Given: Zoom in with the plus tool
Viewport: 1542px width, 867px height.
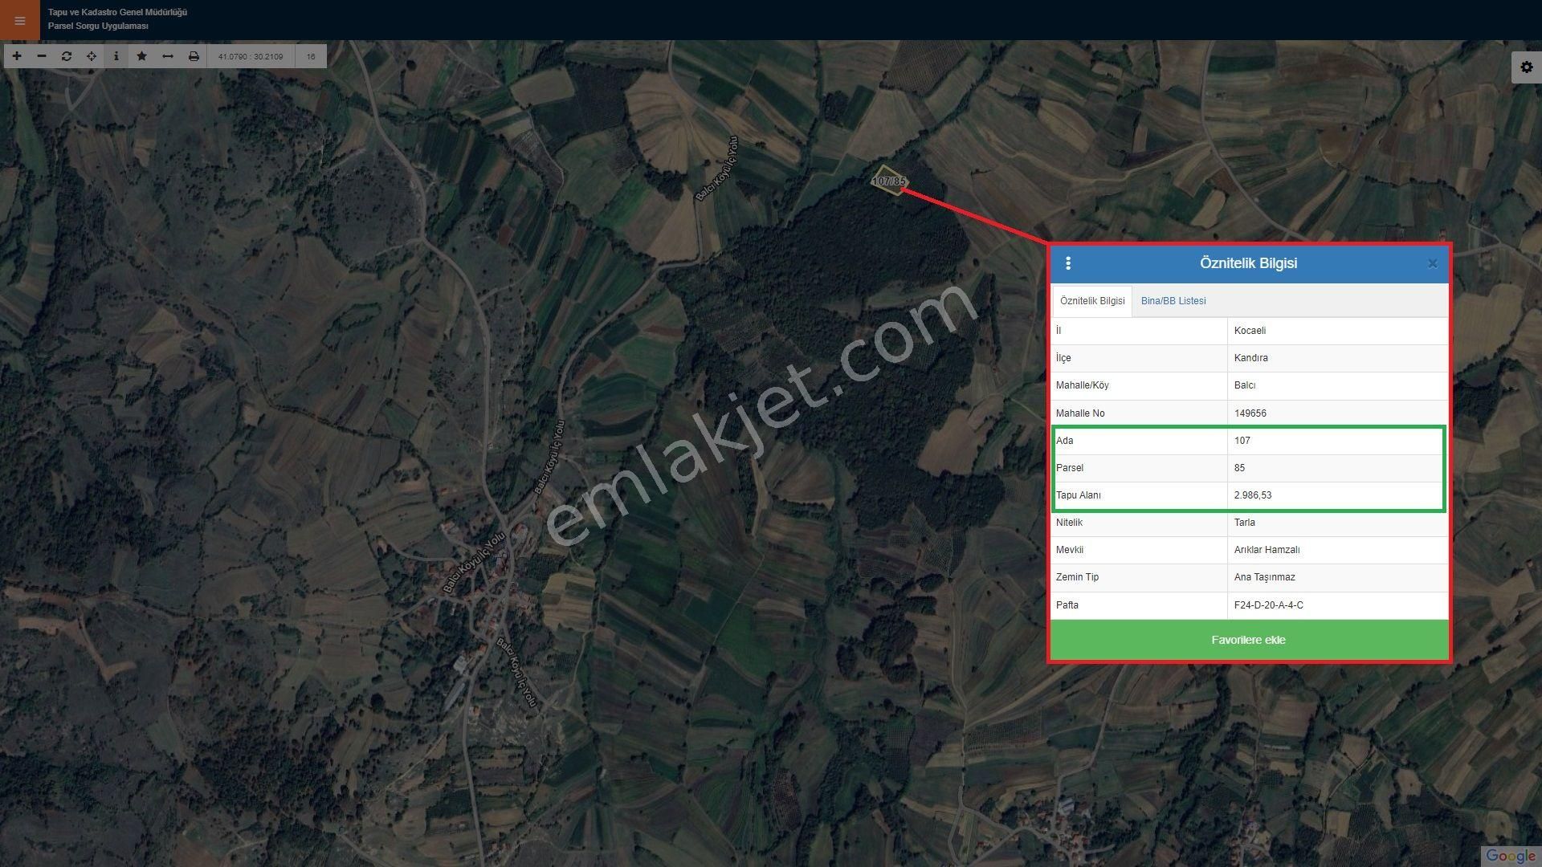Looking at the screenshot, I should click(x=17, y=56).
